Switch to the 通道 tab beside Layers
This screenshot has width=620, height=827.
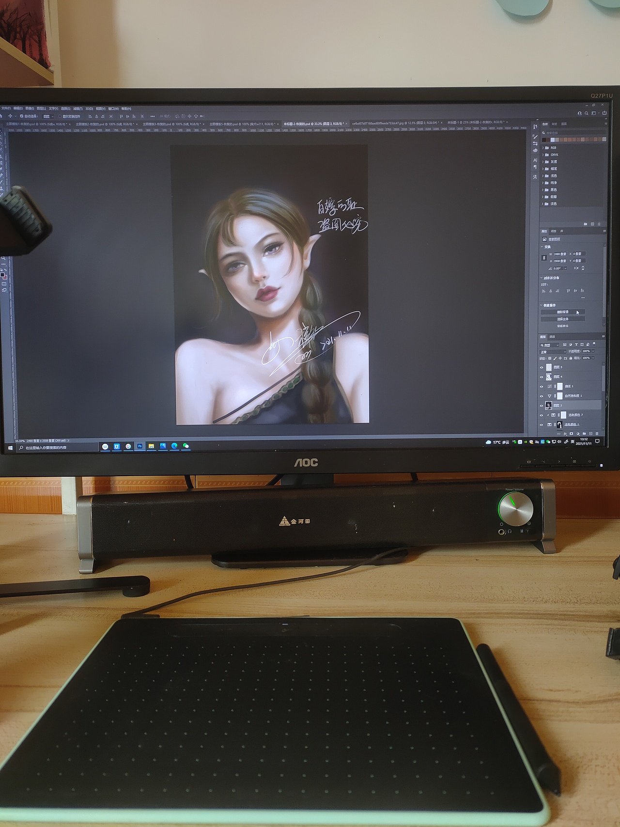[x=552, y=337]
